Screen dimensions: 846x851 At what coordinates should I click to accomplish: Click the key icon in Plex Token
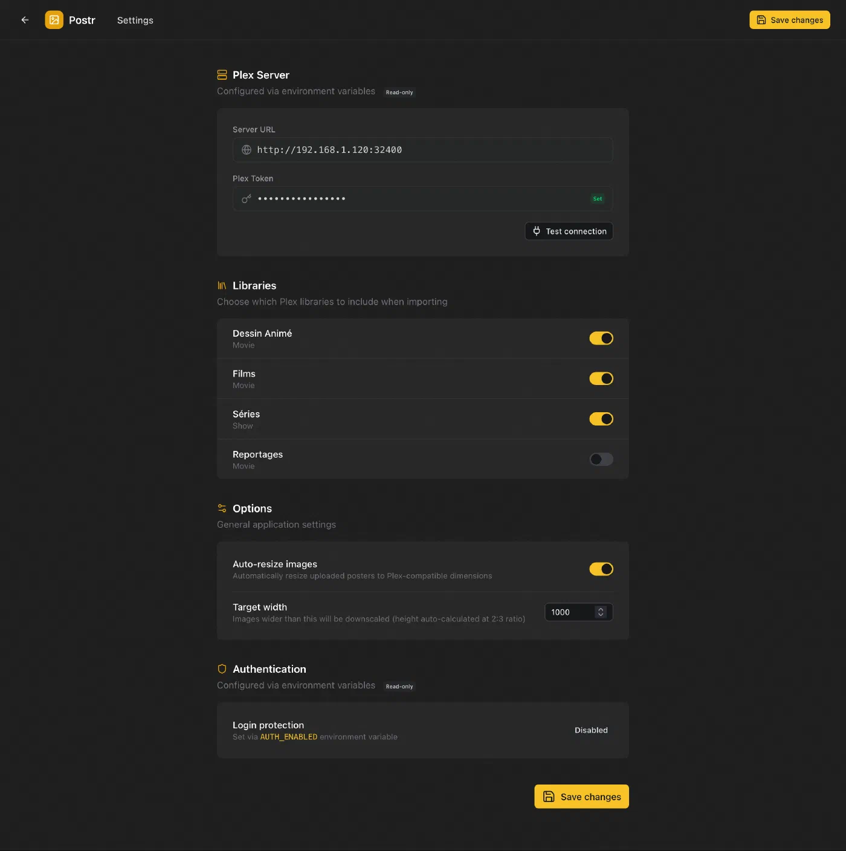point(247,199)
